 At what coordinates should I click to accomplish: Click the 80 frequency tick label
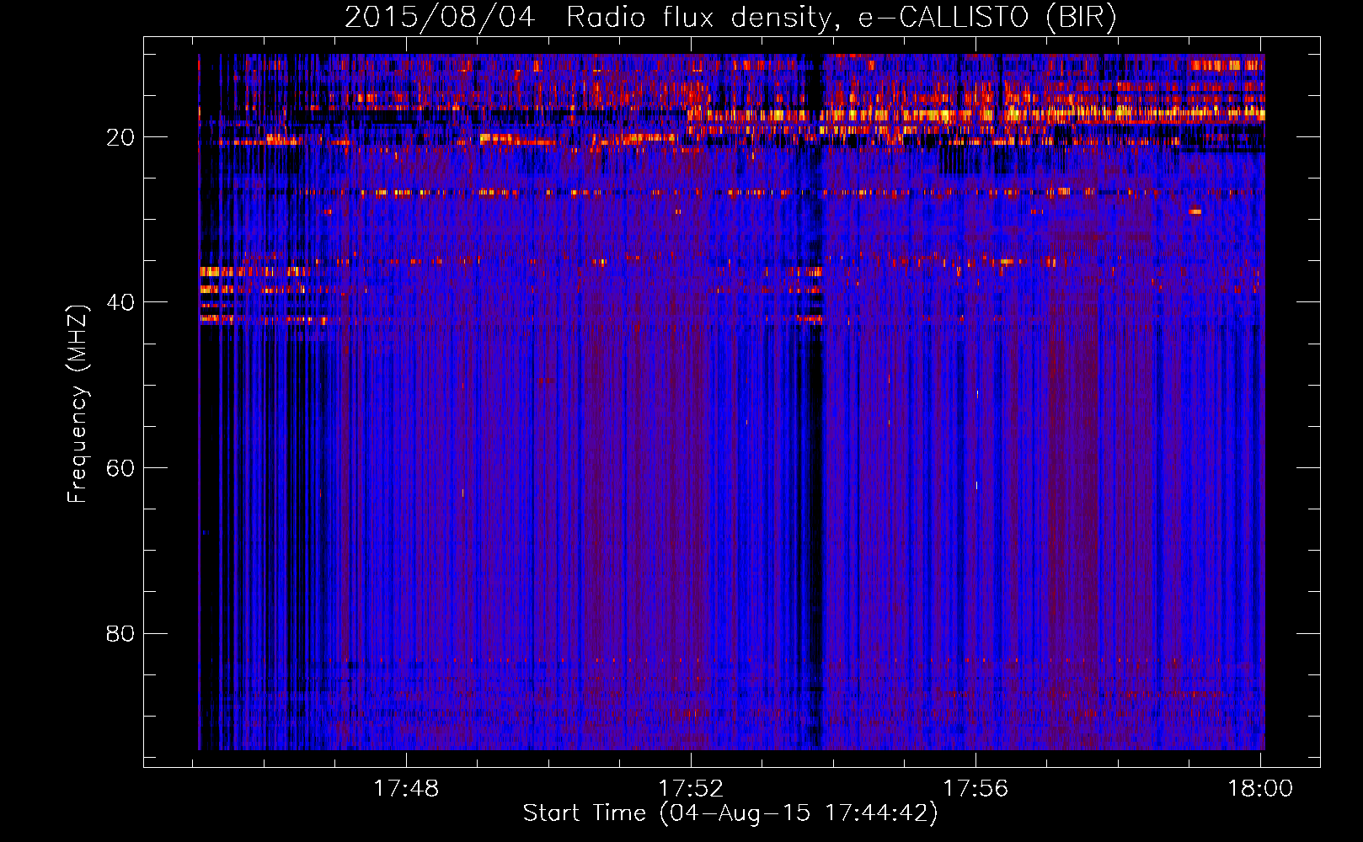pos(120,633)
